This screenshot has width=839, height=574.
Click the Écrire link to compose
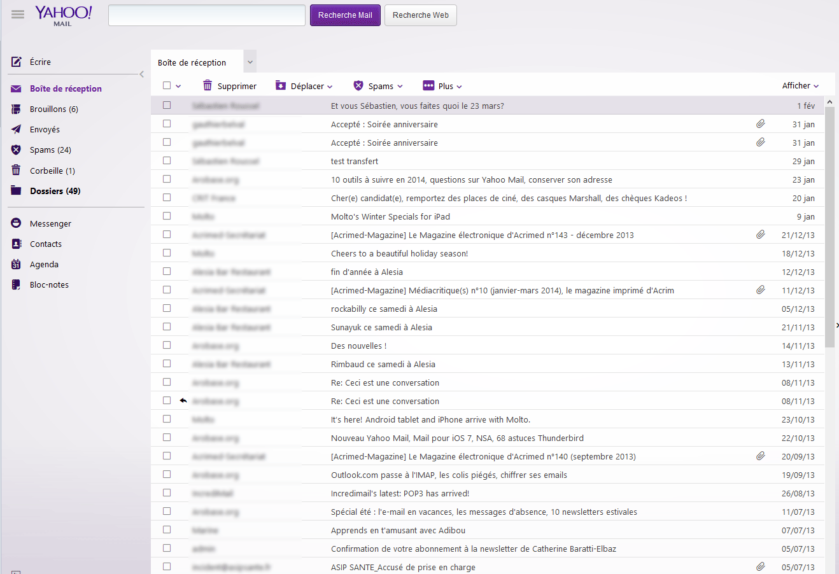click(x=40, y=62)
